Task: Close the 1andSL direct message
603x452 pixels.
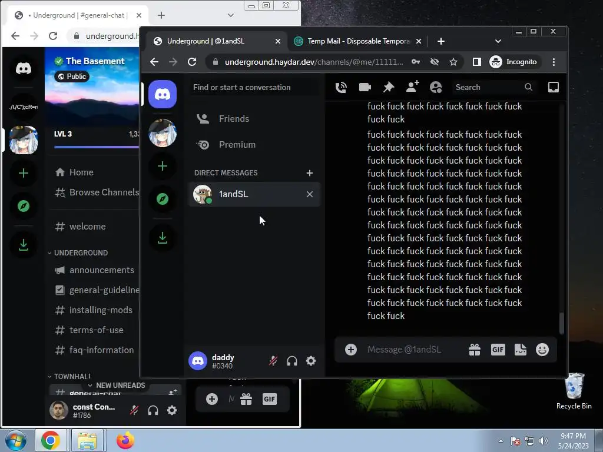Action: pos(310,194)
